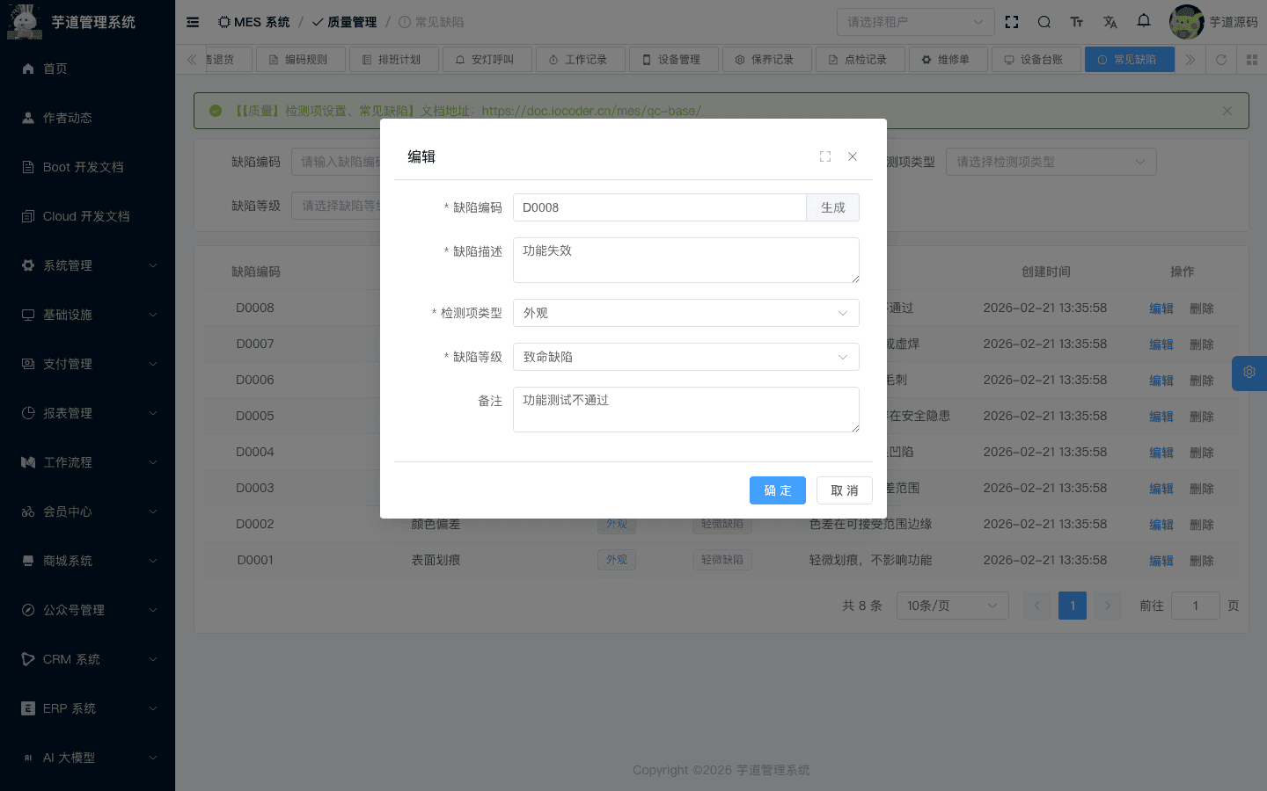The width and height of the screenshot is (1267, 791).
Task: Open the 缺陷等级 dropdown showing 致命缺陷
Action: tap(686, 357)
